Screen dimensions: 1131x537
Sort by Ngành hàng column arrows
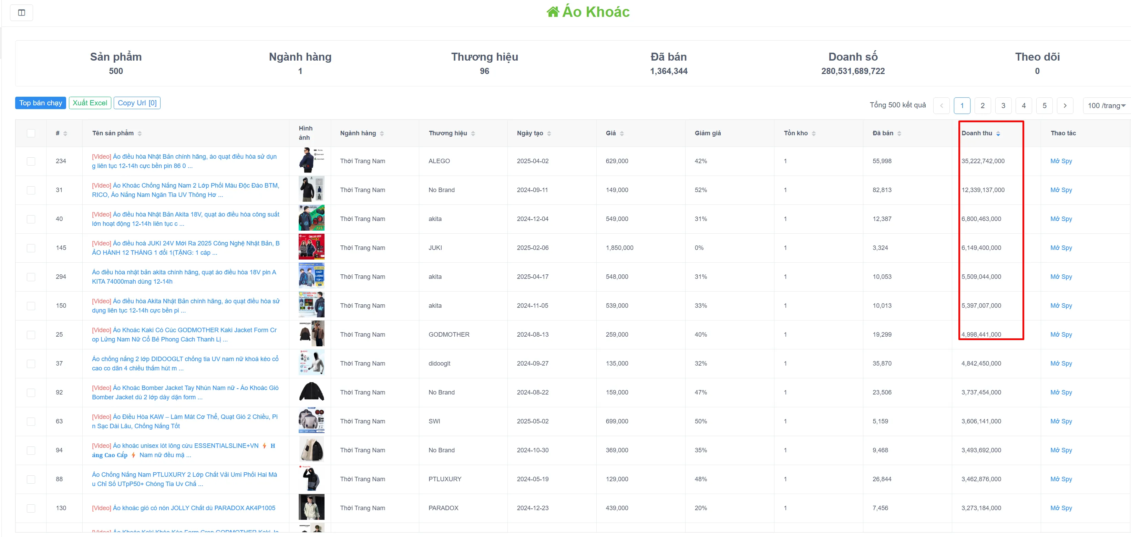pos(382,133)
